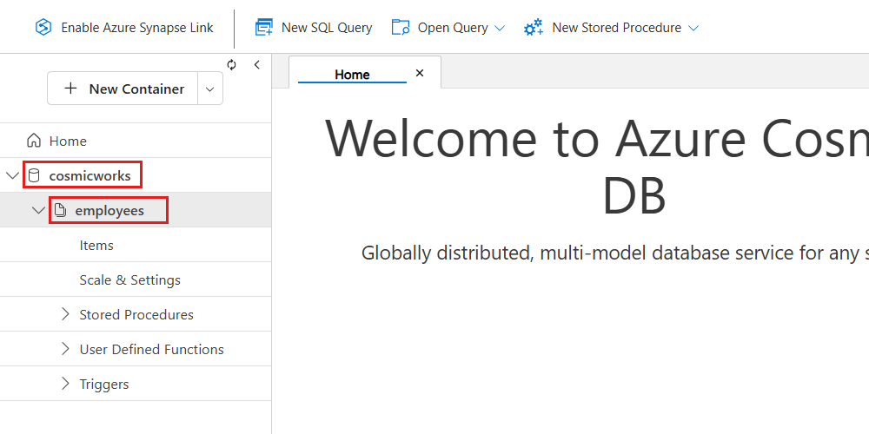Collapse the left explorer pane
This screenshot has height=434, width=869.
(256, 65)
